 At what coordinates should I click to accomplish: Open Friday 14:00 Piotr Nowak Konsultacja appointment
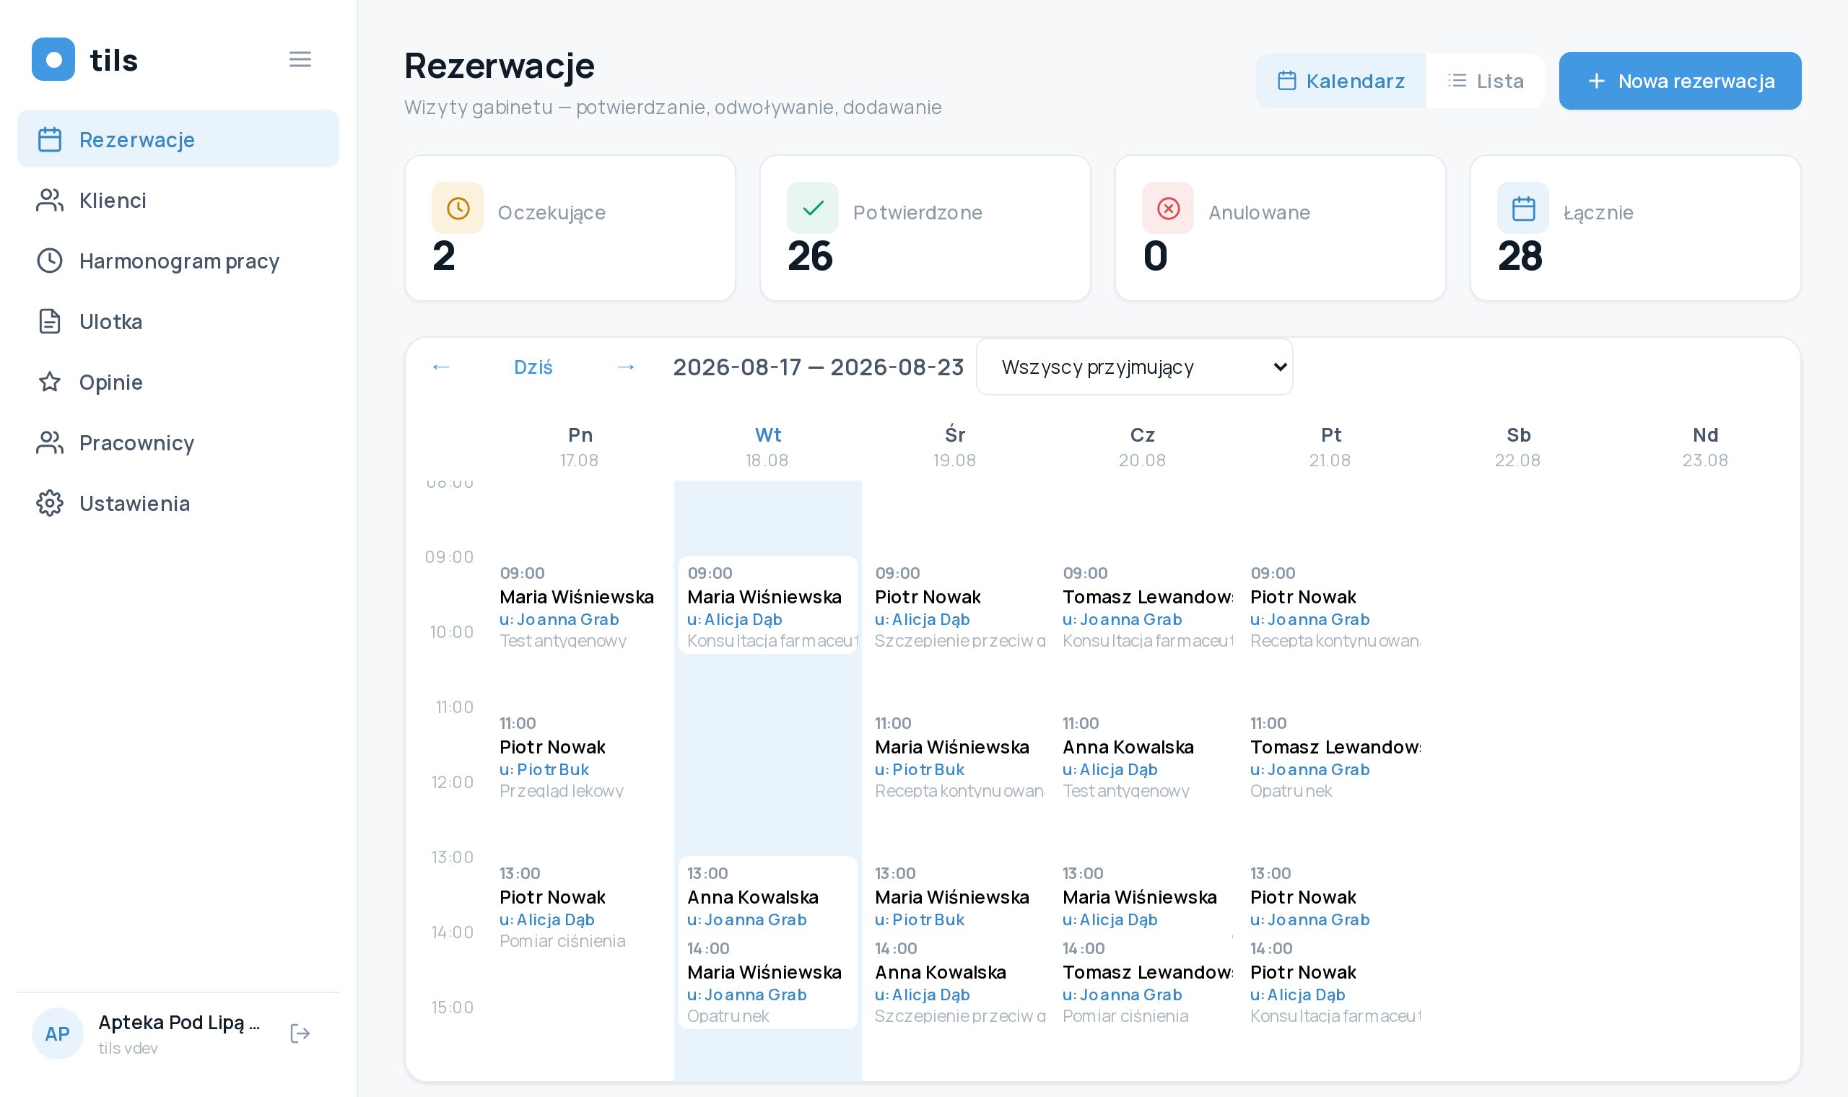coord(1331,980)
